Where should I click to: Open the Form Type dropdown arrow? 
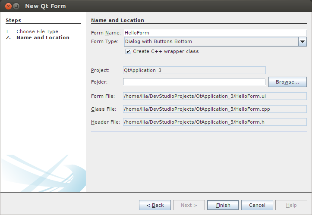(303, 42)
